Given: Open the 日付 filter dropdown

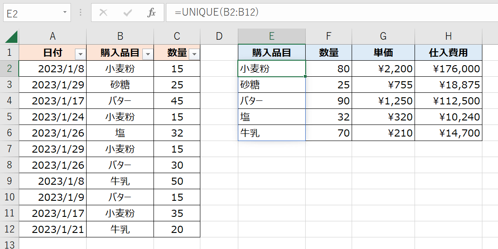Looking at the screenshot, I should (80, 54).
